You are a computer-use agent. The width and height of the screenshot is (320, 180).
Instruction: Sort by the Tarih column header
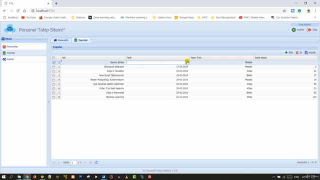(x=157, y=58)
